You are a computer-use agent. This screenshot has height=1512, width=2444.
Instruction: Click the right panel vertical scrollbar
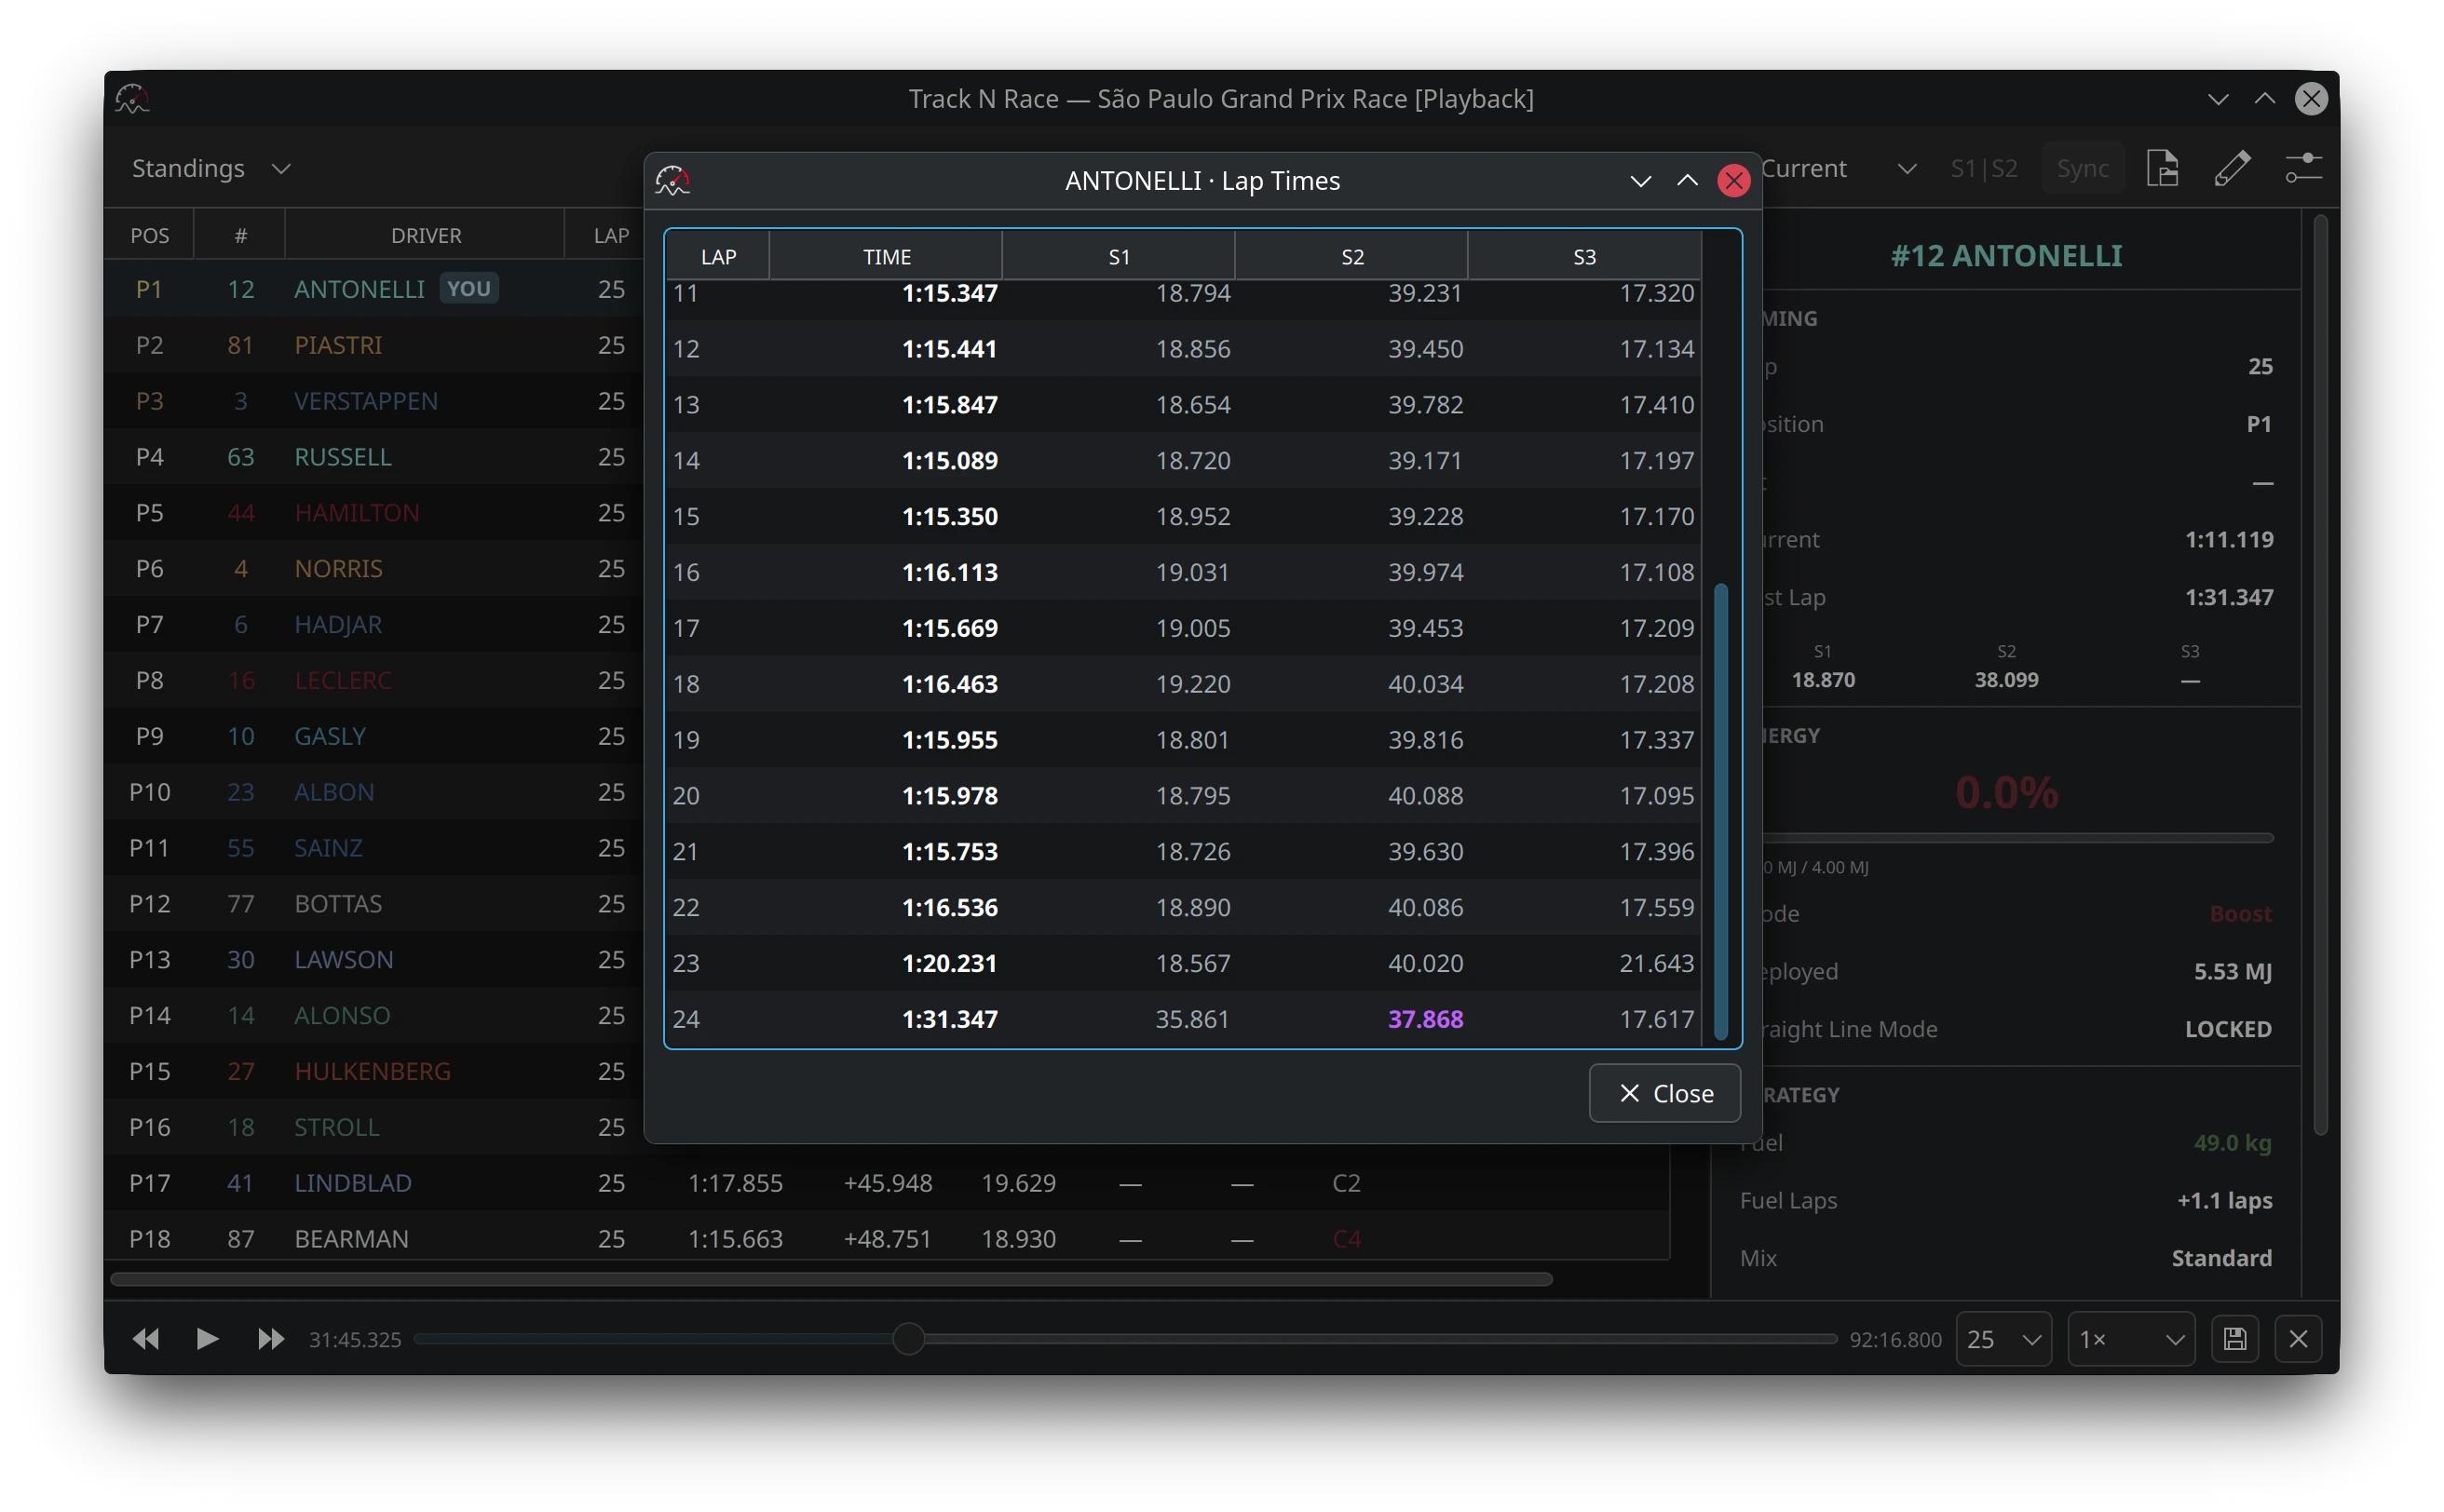click(x=2320, y=676)
